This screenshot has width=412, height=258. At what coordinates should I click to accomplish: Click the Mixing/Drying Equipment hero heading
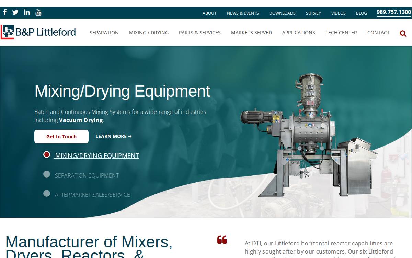point(122,91)
